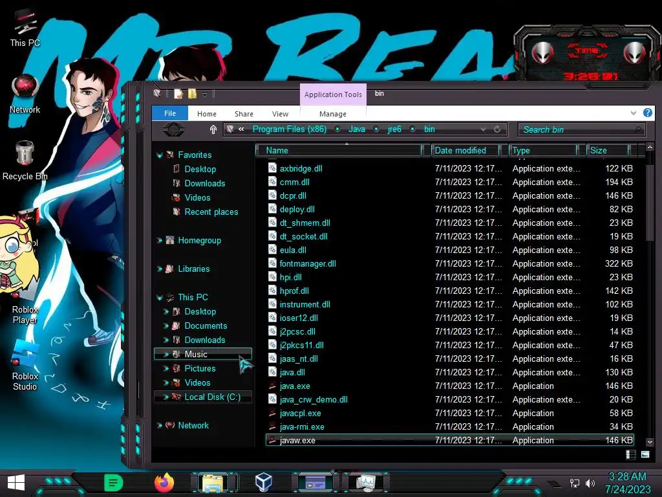
Task: Click the Windows Start button
Action: click(16, 483)
